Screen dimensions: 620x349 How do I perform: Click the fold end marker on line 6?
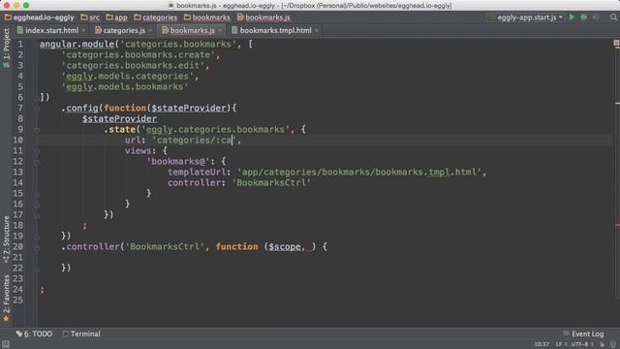point(37,97)
